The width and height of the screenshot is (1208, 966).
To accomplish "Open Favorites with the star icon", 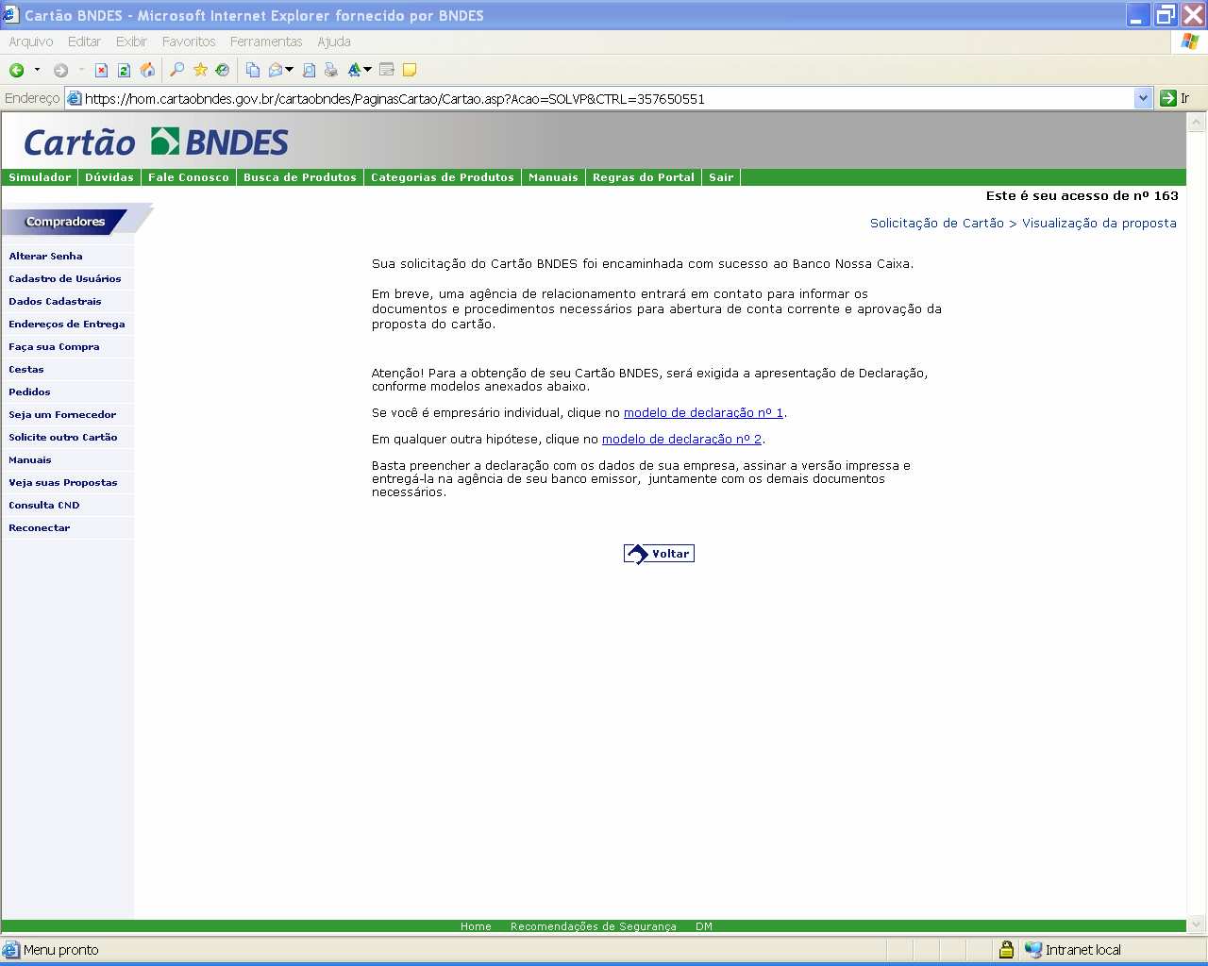I will click(x=200, y=70).
